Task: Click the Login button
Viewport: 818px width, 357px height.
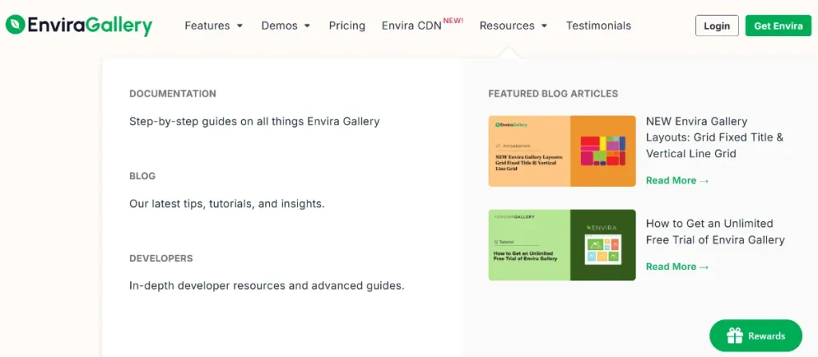Action: tap(717, 26)
